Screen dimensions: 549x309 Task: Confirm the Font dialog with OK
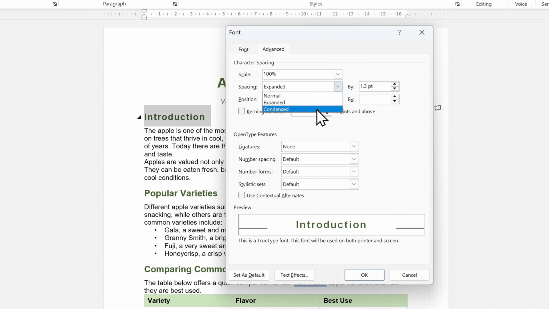point(364,275)
